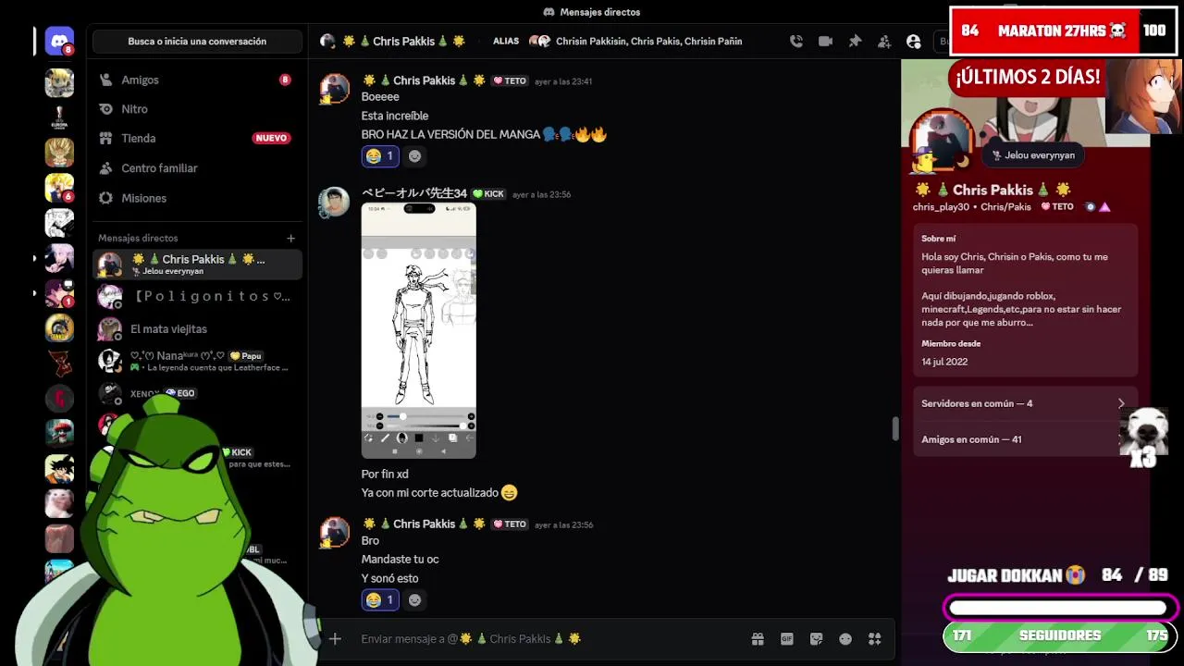
Task: Click 'Por fin xd' message text
Action: point(385,474)
